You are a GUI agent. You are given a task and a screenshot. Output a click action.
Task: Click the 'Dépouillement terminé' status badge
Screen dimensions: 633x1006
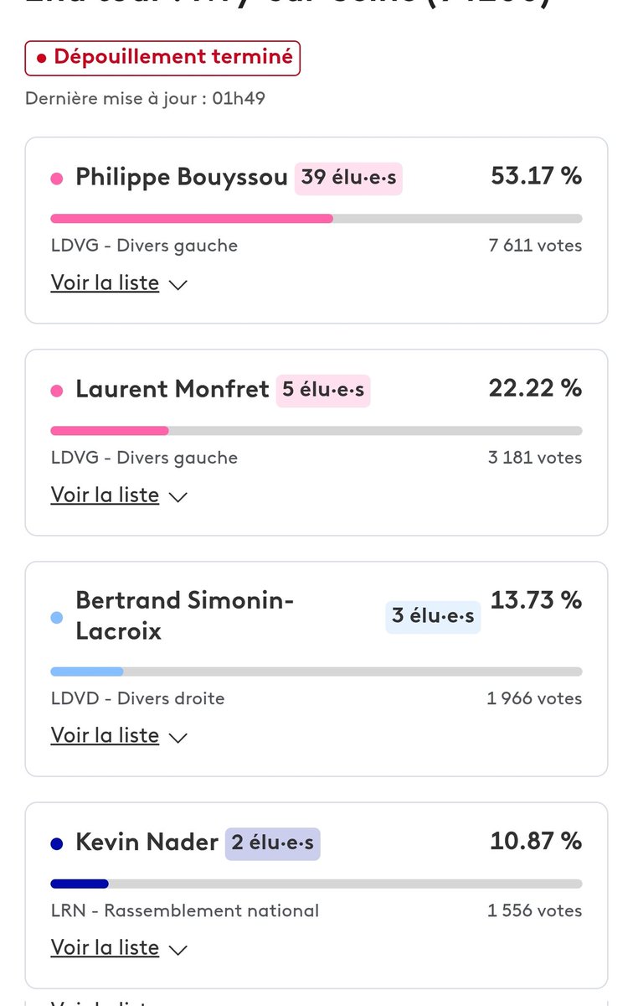click(162, 58)
